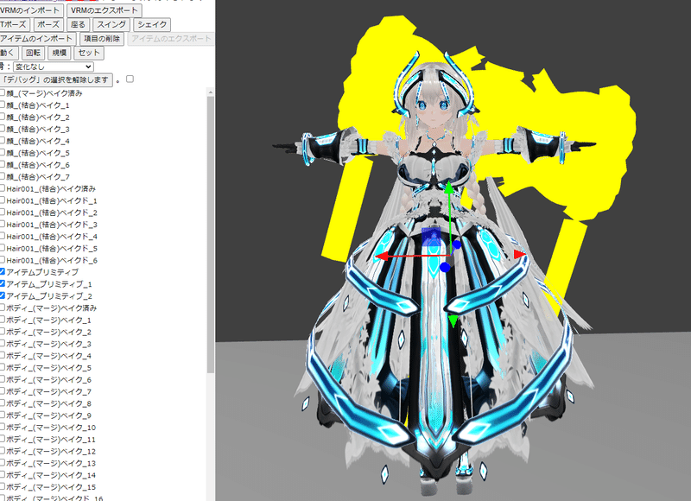Click the item list scrollbar up arrow
691x501 pixels.
[x=210, y=92]
